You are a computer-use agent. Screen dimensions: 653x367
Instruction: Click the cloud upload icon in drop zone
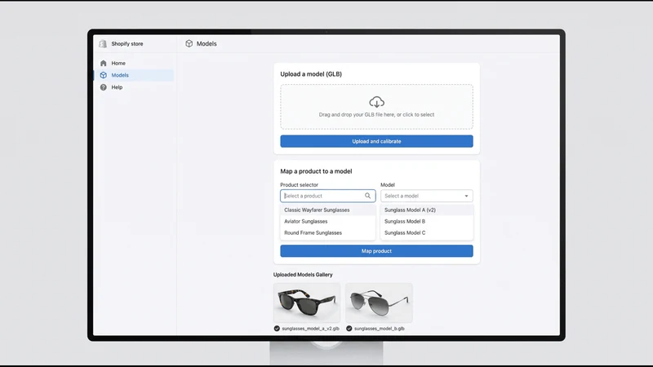pos(376,102)
